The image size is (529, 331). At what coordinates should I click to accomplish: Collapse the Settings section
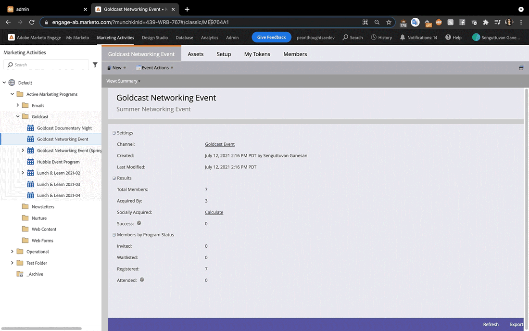[x=114, y=133]
